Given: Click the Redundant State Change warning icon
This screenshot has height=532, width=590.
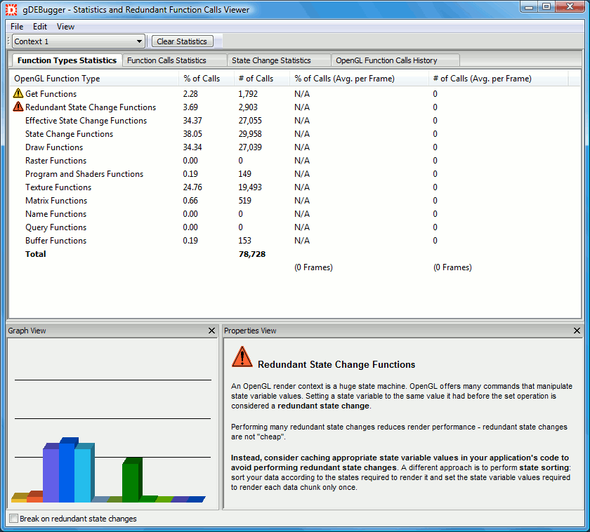Looking at the screenshot, I should [x=18, y=107].
